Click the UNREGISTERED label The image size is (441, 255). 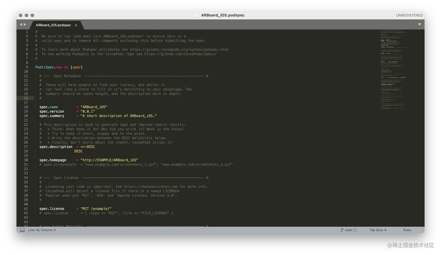tap(409, 15)
